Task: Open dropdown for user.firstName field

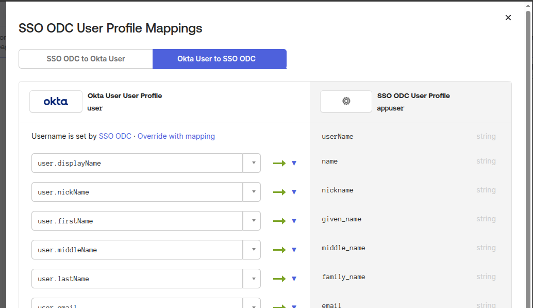Action: coord(252,221)
